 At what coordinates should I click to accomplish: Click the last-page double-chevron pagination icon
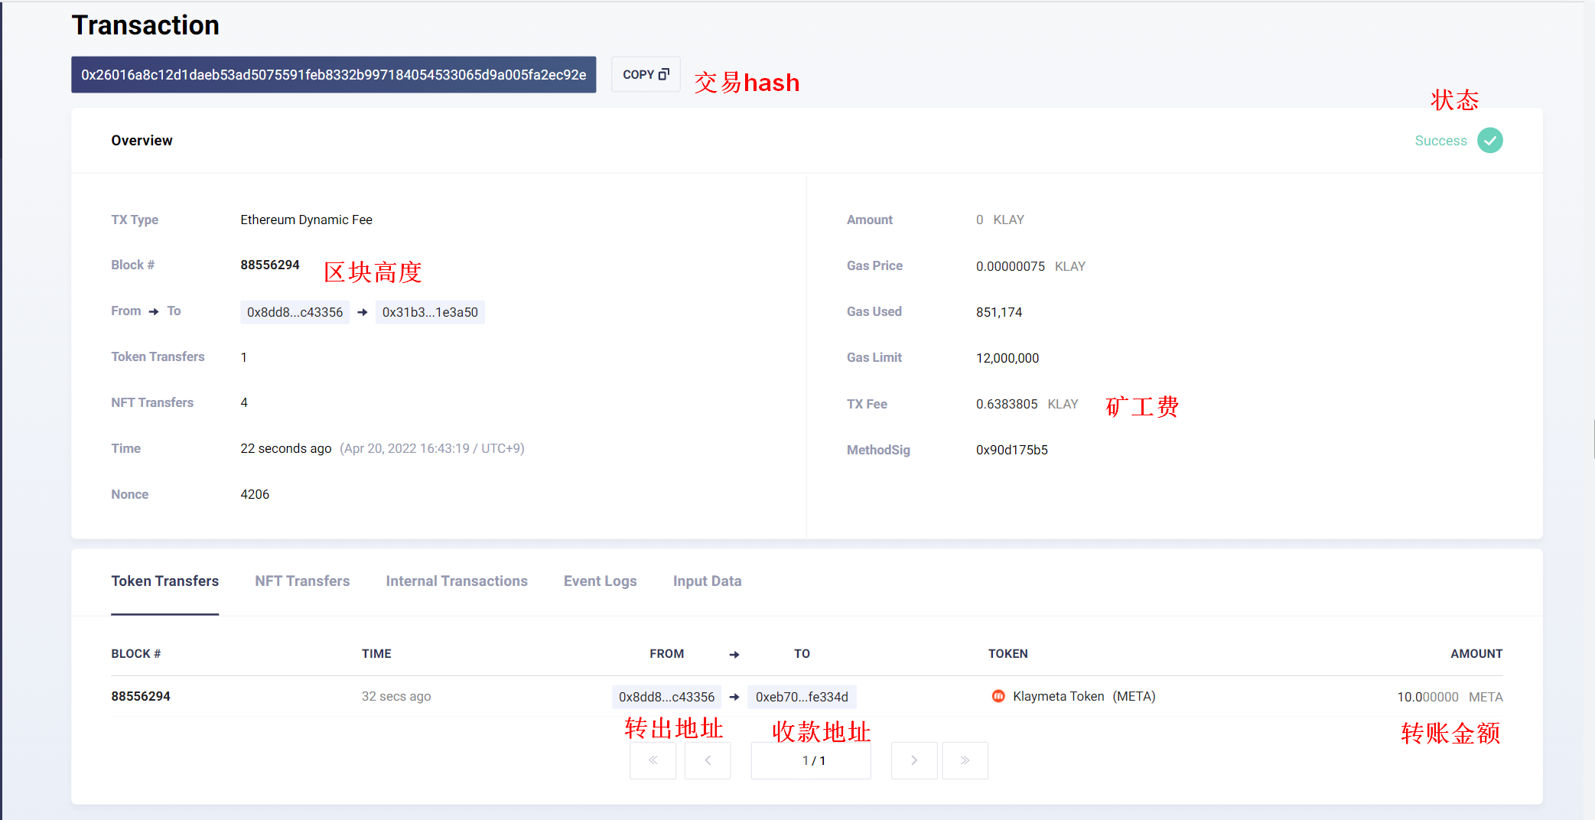[965, 760]
